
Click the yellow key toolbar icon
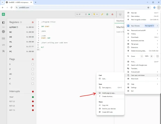point(102,14)
